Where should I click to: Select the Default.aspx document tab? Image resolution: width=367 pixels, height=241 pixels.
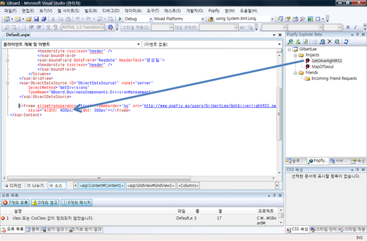18,34
